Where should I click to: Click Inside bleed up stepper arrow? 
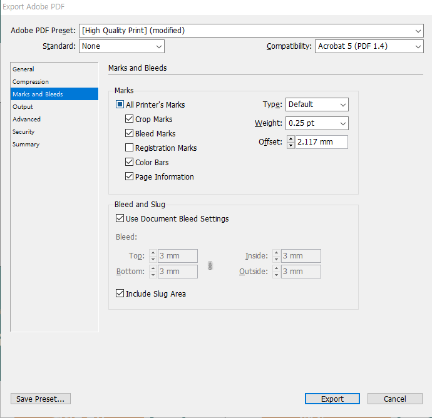[x=276, y=253]
